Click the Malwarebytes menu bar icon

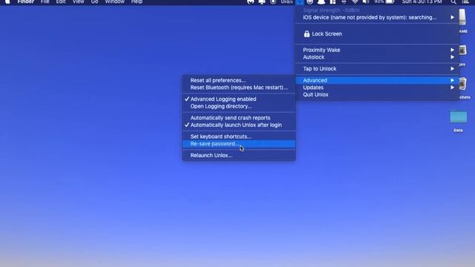[251, 1]
